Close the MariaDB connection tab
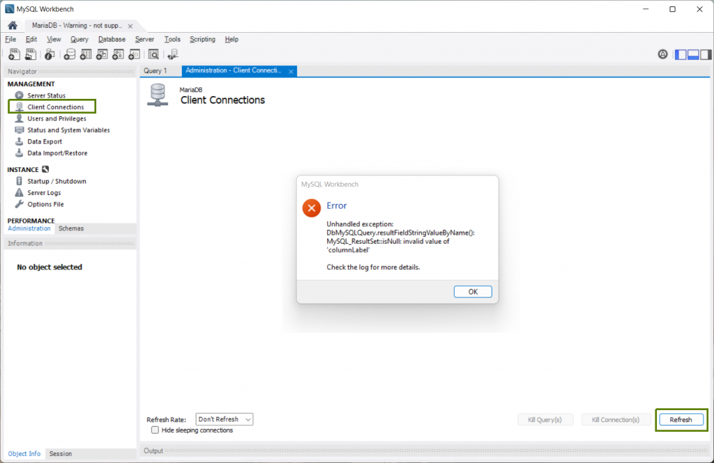 [x=130, y=26]
